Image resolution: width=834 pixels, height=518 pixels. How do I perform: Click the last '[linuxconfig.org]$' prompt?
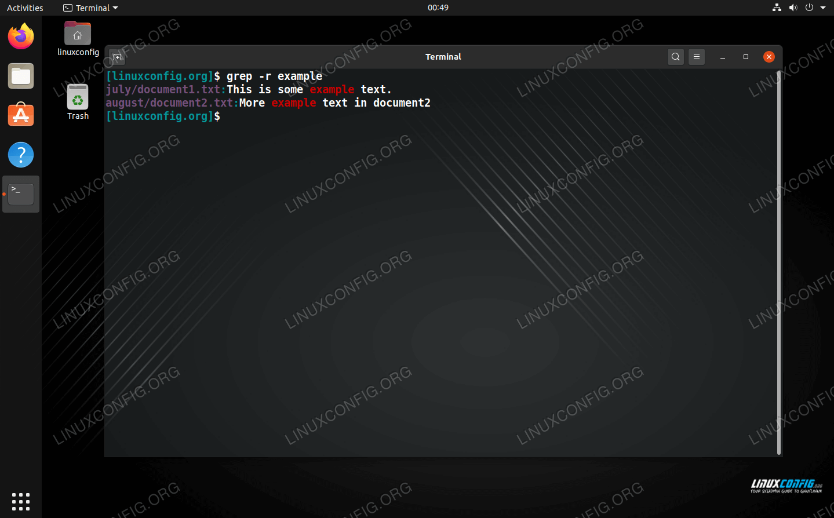(163, 116)
